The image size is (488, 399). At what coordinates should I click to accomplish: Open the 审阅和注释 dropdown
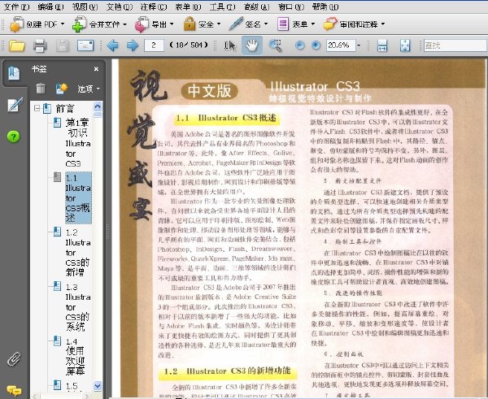[354, 24]
